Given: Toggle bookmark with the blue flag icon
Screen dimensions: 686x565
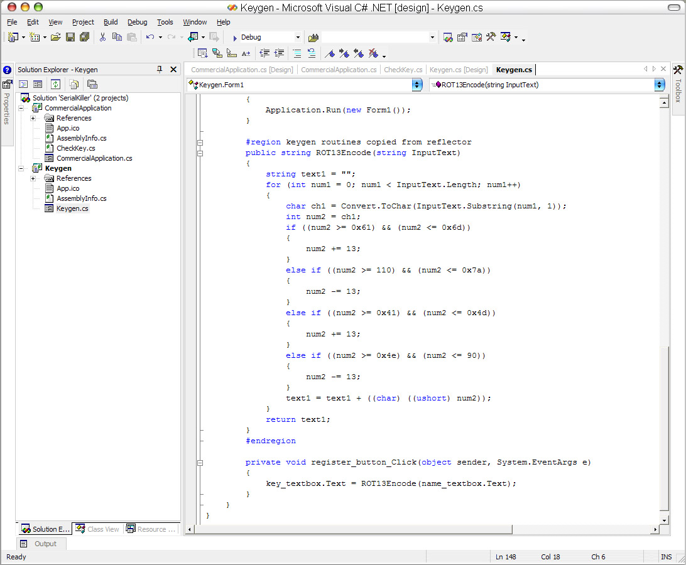Looking at the screenshot, I should (x=329, y=53).
